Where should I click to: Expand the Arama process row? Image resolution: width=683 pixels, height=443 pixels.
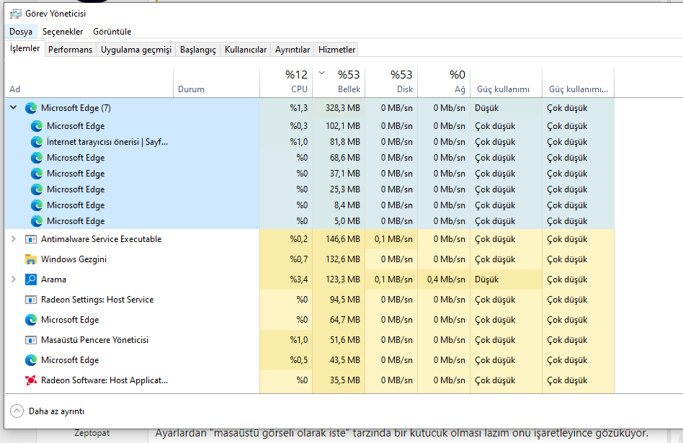[13, 279]
